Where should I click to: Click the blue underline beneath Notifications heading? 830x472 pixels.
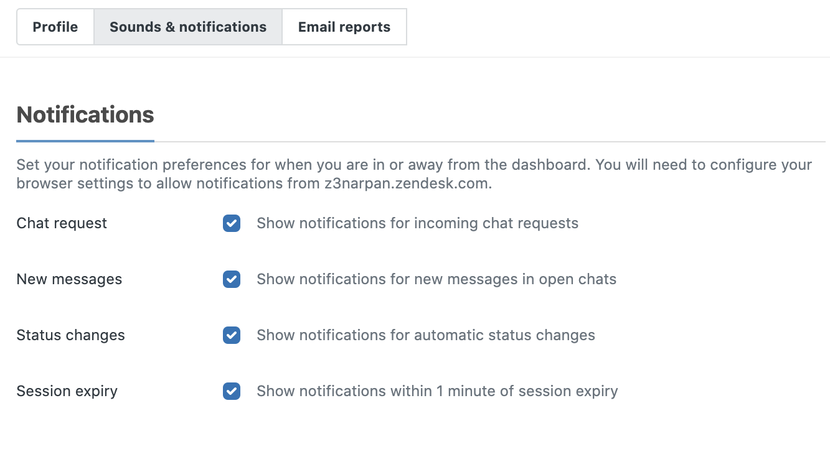[85, 141]
